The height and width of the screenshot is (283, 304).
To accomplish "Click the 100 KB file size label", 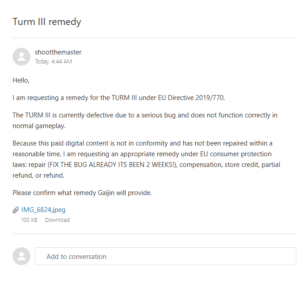I will (29, 220).
